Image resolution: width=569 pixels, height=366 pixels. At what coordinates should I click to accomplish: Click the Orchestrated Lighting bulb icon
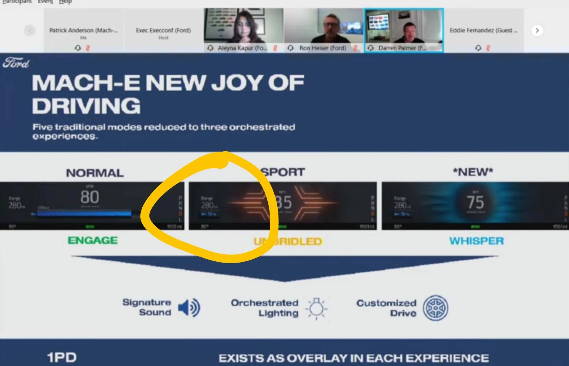(x=317, y=308)
